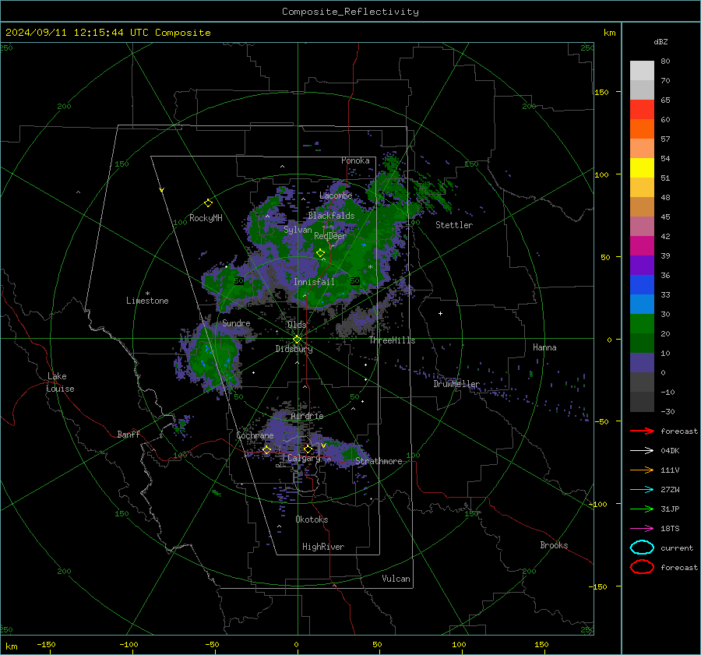Click the Strathmore city label
Viewport: 701px width, 655px height.
point(379,461)
